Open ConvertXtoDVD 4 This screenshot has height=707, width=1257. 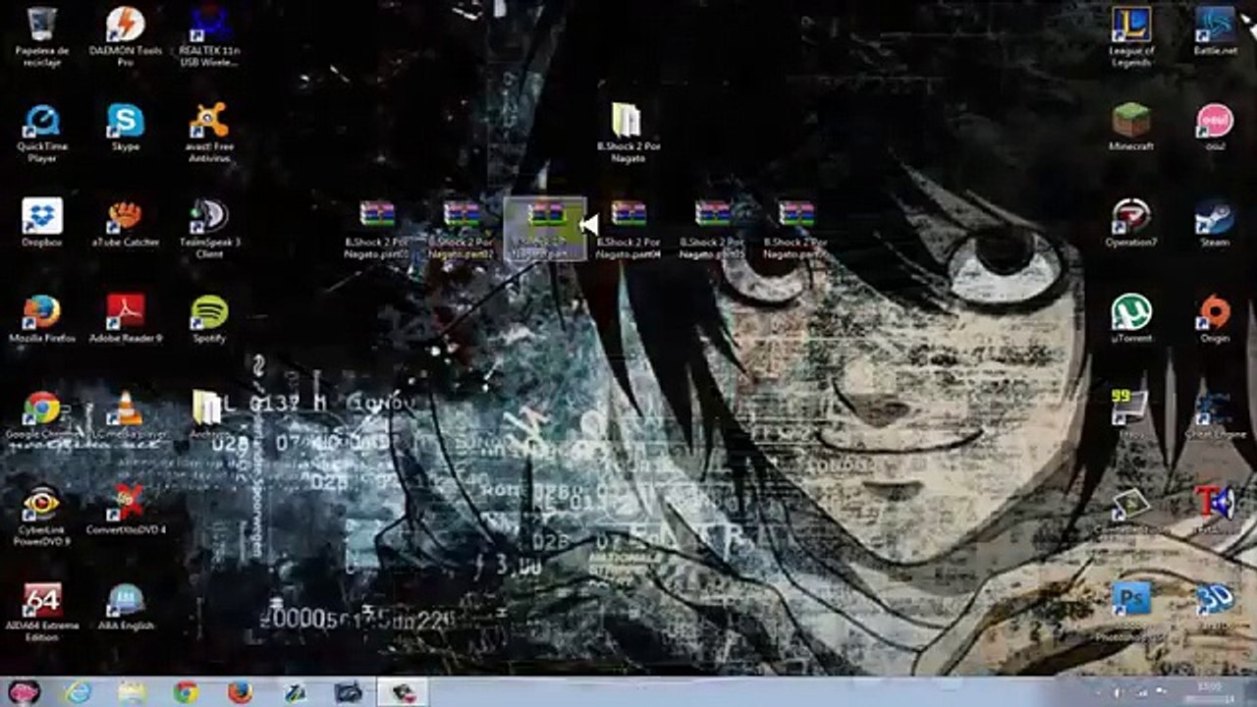click(126, 512)
